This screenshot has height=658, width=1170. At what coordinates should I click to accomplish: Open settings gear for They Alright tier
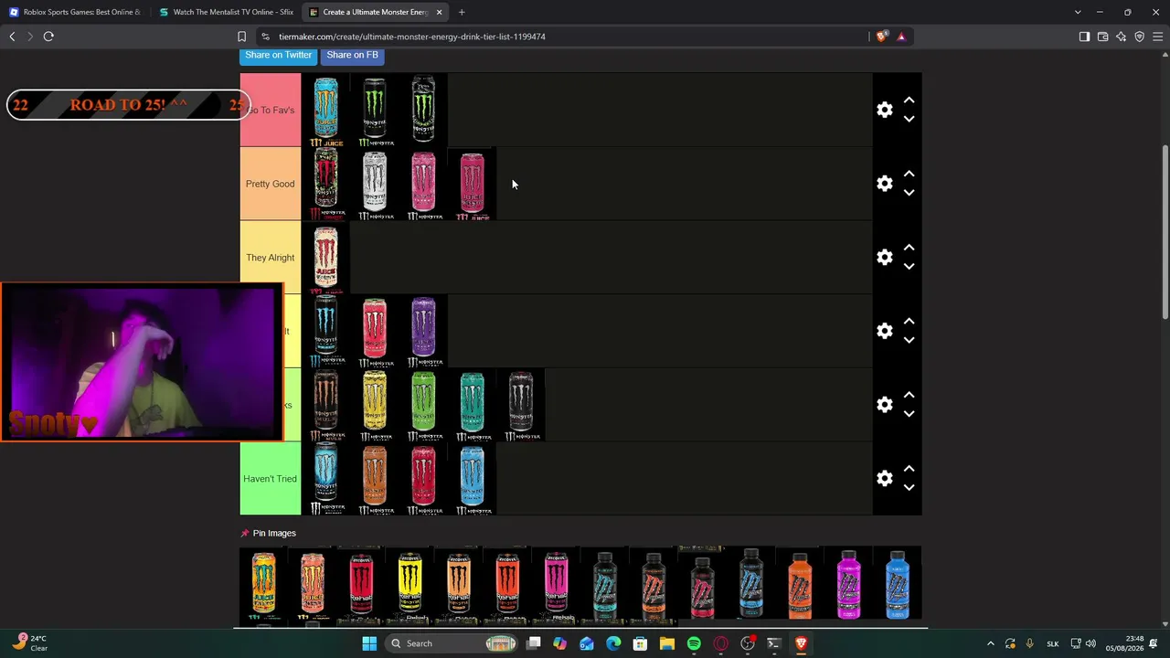tap(884, 258)
